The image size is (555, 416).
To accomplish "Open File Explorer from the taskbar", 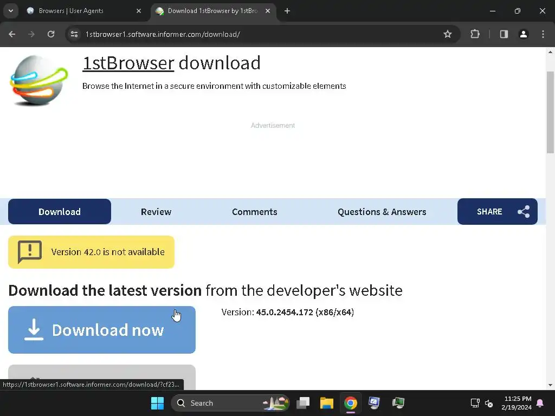I will click(x=327, y=403).
